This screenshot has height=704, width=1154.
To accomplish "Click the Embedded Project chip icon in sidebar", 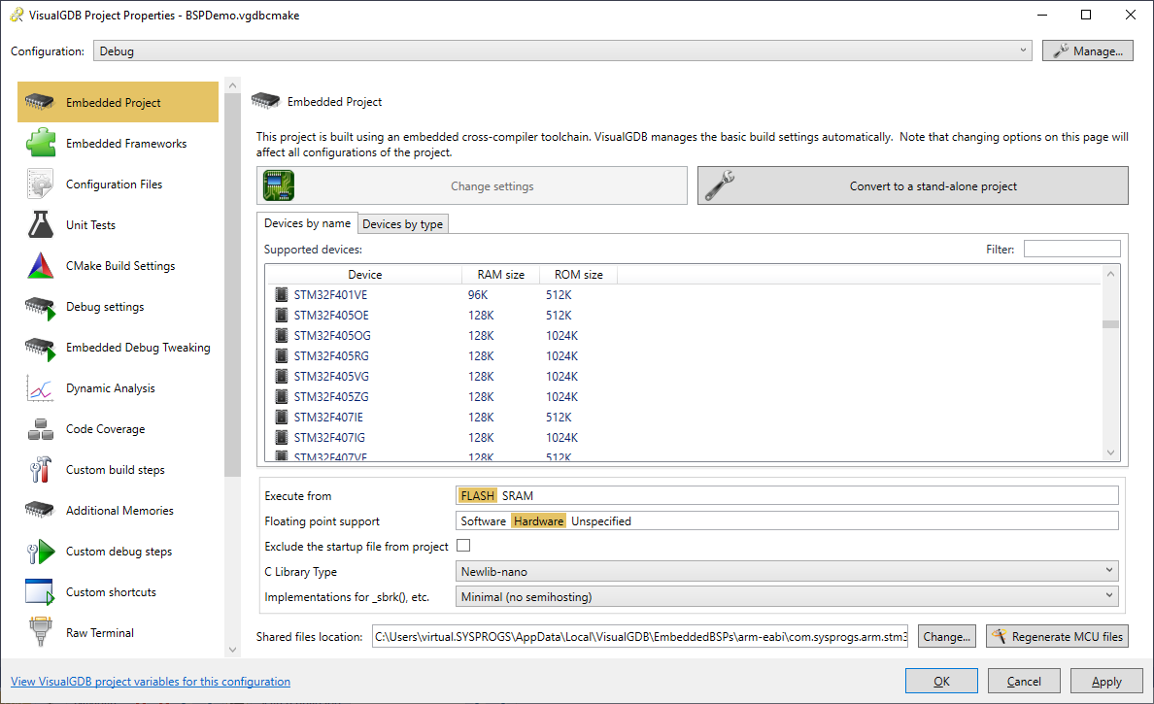I will click(40, 102).
